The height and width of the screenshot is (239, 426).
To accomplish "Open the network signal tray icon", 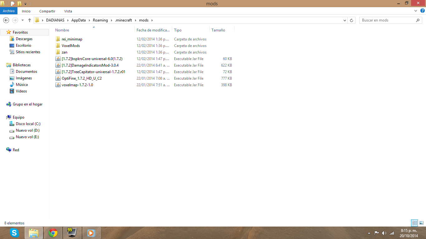I will click(x=392, y=233).
